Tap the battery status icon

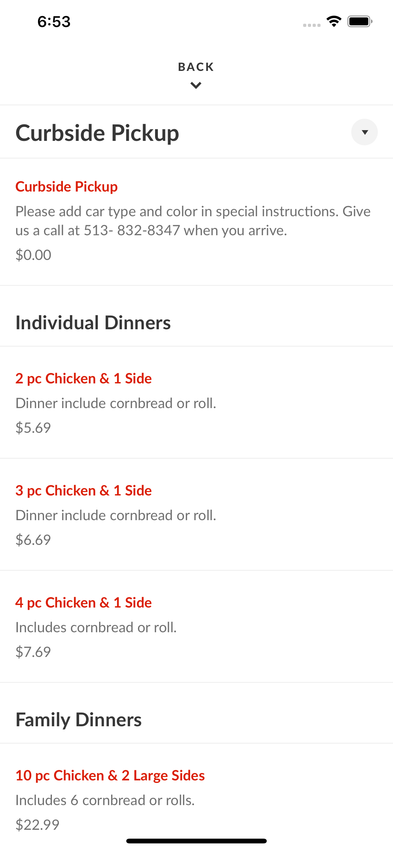point(360,22)
